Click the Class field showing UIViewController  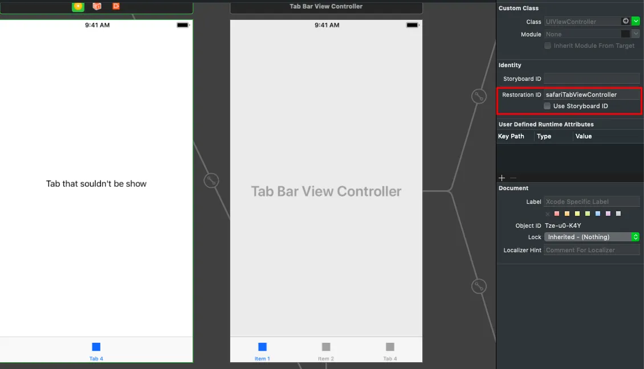coord(582,21)
